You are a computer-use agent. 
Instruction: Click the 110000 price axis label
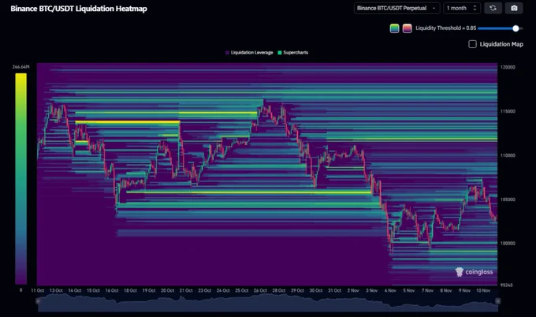(x=508, y=155)
